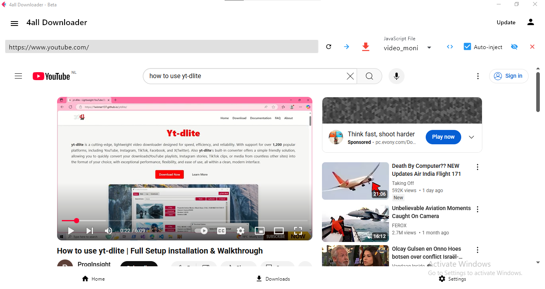Play the video
The height and width of the screenshot is (289, 545).
(x=71, y=231)
